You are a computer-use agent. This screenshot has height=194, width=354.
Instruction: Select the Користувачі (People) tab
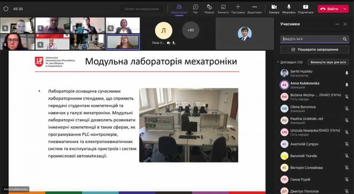coord(179,8)
